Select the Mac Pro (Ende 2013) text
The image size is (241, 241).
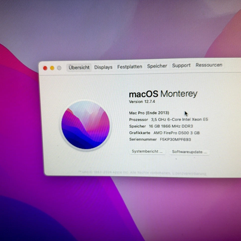click(x=149, y=113)
